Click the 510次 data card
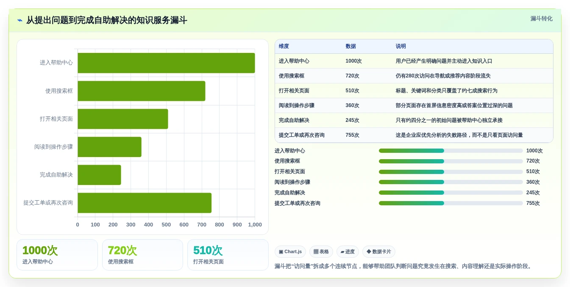570x287 pixels. [228, 255]
